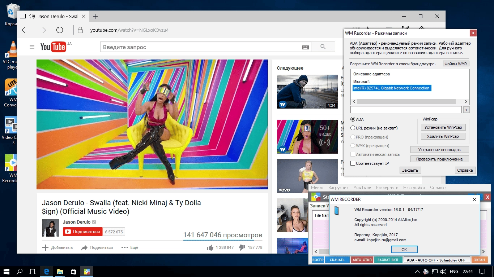Open taskbar search magnifier
Image resolution: width=494 pixels, height=277 pixels.
(x=20, y=272)
